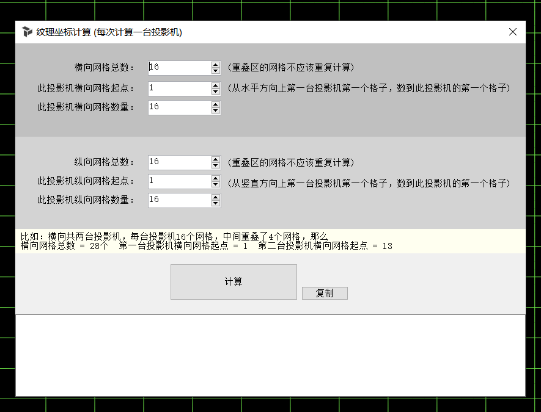
Task: Close the 纹理坐标计算 dialog
Action: point(513,32)
